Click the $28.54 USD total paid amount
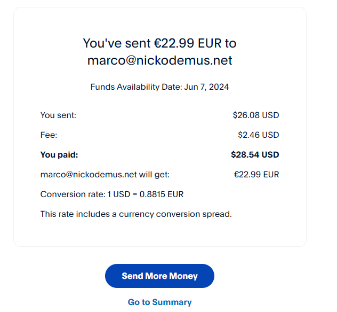Image resolution: width=337 pixels, height=312 pixels. pos(254,155)
